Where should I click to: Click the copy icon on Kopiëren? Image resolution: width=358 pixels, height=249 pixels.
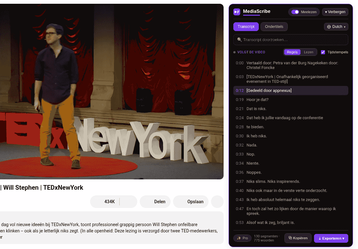click(x=290, y=238)
